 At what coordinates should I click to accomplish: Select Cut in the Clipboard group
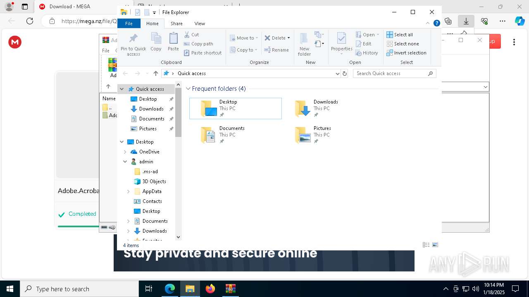[x=191, y=35]
